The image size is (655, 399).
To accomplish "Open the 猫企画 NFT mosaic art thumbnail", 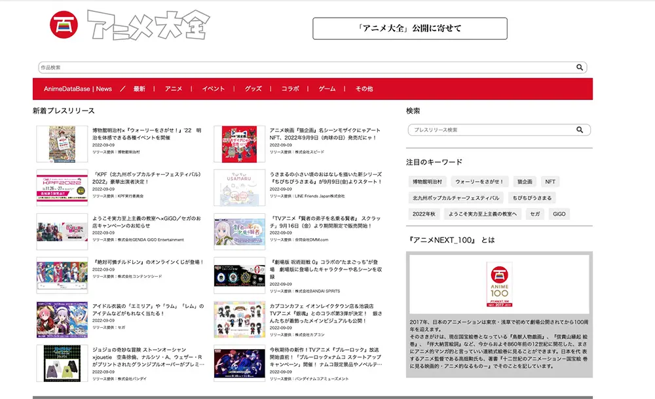I will [239, 144].
